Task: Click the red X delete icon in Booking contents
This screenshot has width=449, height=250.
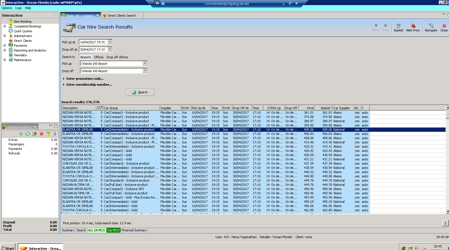Action: tap(41, 134)
